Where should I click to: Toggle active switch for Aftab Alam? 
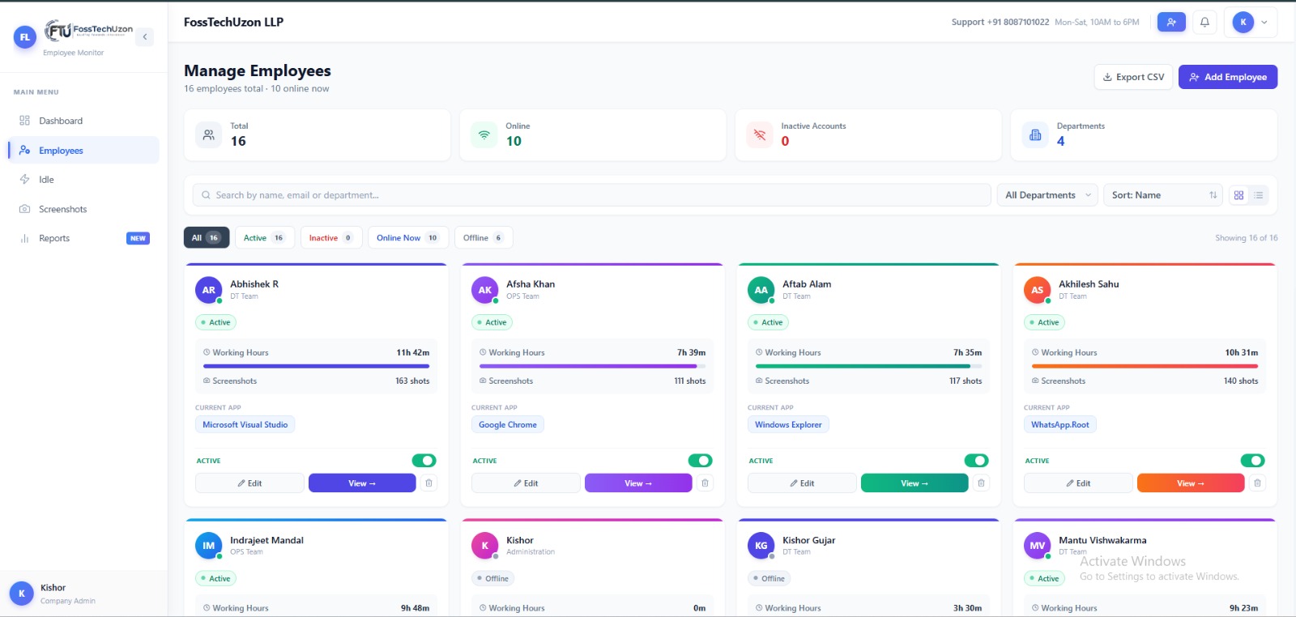point(977,461)
